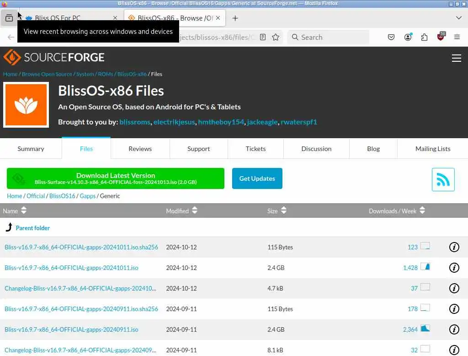Show info for 20240911.iso.sha256 file
468x356 pixels.
[x=454, y=309]
